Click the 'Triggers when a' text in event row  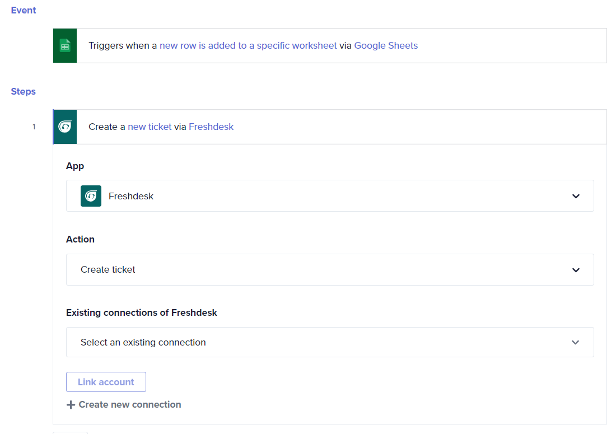pyautogui.click(x=123, y=45)
